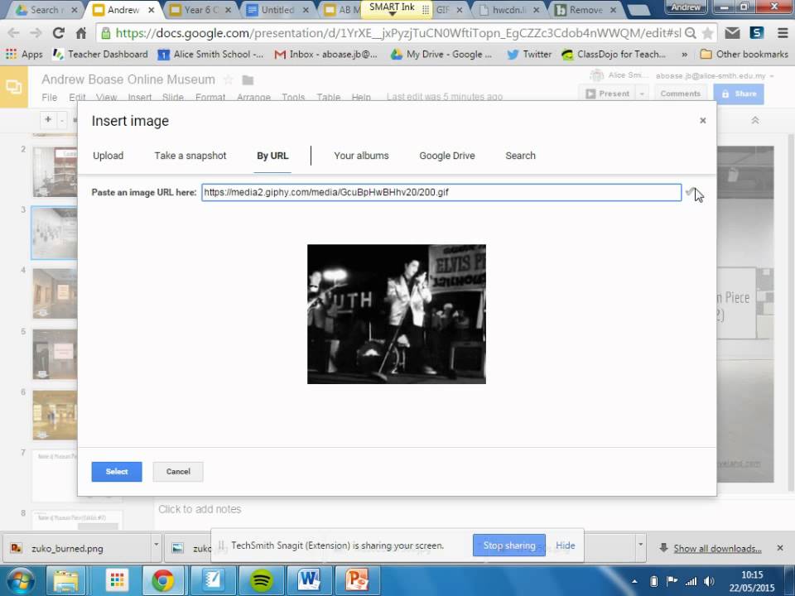Open the Chrome menu hamburger icon
The height and width of the screenshot is (596, 795).
point(783,33)
